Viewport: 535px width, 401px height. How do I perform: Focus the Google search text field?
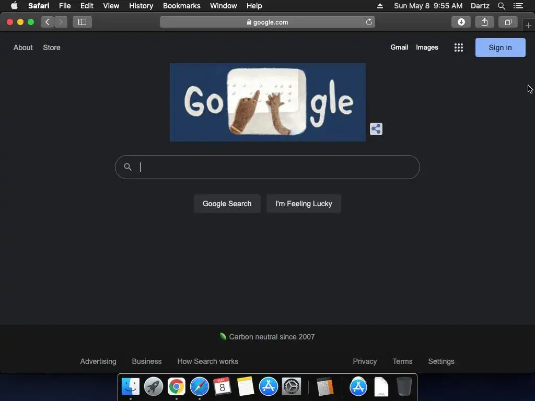pyautogui.click(x=267, y=167)
